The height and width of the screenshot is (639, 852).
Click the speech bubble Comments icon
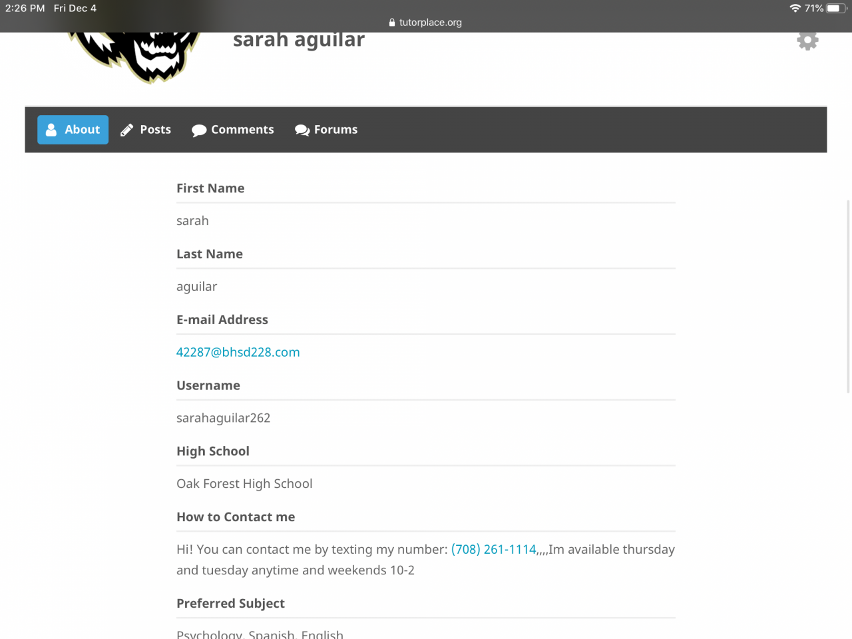click(x=198, y=130)
